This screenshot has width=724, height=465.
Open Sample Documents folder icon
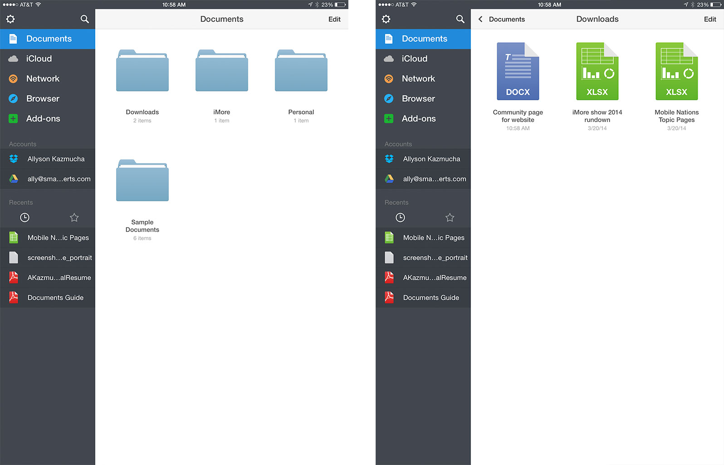[x=142, y=180]
